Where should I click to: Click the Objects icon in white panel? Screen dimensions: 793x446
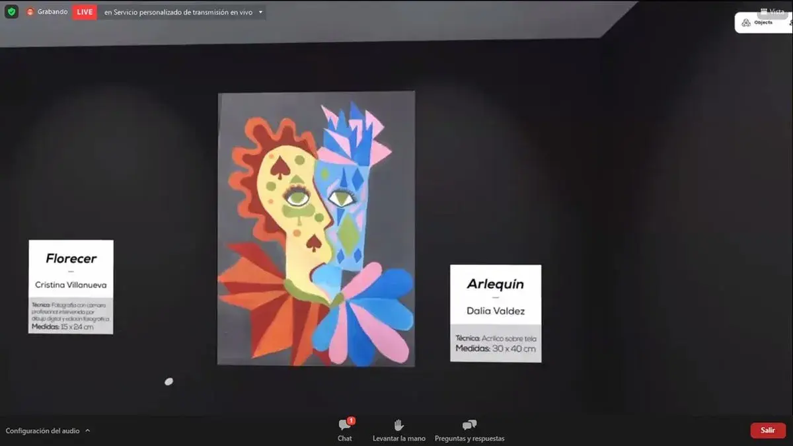coord(746,22)
